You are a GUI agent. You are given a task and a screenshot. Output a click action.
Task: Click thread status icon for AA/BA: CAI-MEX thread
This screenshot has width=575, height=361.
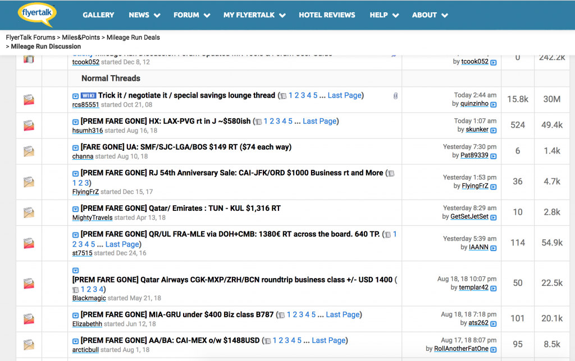click(29, 345)
